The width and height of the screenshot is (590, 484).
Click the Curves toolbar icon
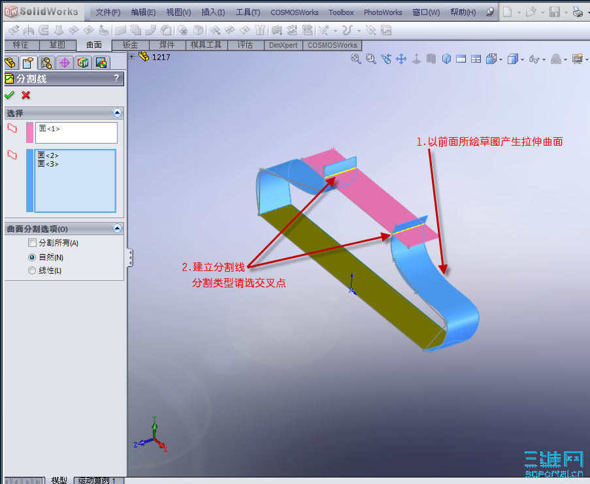click(x=348, y=30)
